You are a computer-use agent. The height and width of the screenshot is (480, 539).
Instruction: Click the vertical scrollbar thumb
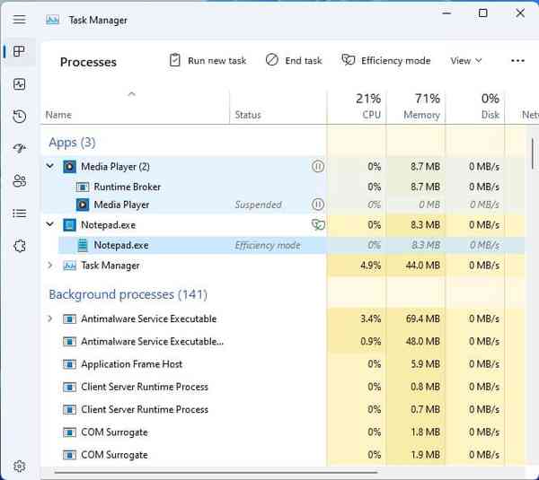pyautogui.click(x=533, y=153)
